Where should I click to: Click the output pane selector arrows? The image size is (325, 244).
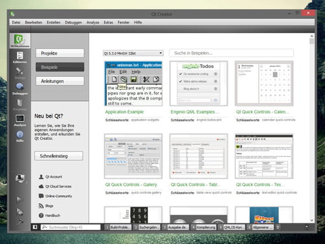pyautogui.click(x=278, y=227)
